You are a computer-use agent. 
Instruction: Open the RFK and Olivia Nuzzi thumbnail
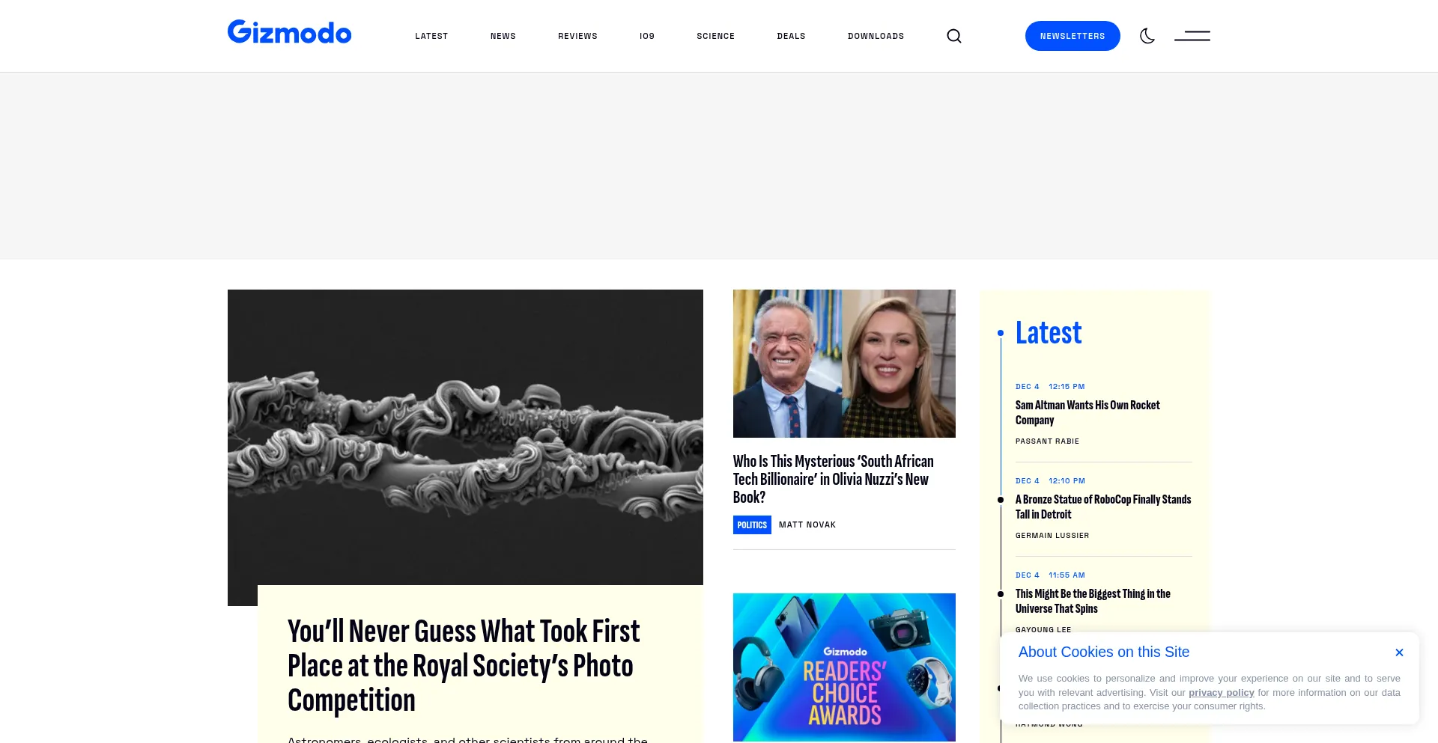[x=844, y=364]
